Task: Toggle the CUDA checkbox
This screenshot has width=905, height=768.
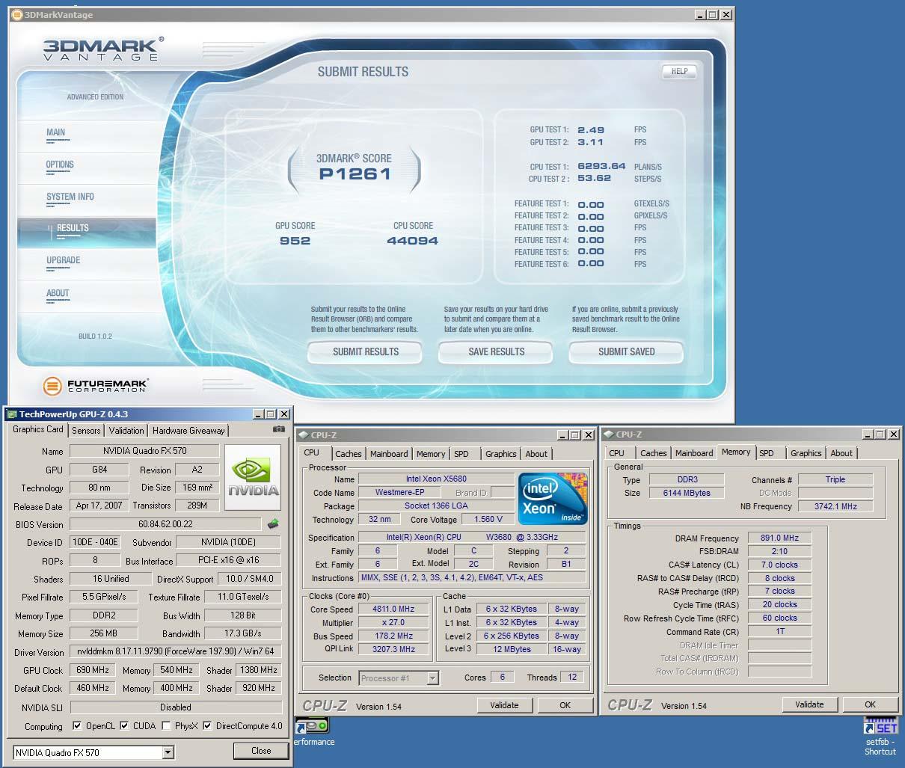Action: click(x=124, y=725)
